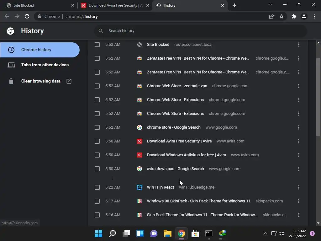This screenshot has height=241, width=321.
Task: Open the Extensions puzzle icon
Action: (x=294, y=16)
